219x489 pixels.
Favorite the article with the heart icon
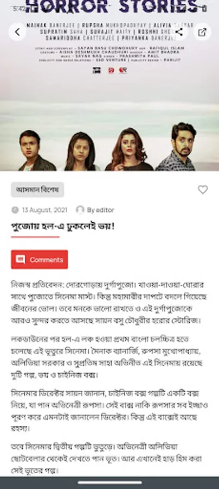pos(203,190)
